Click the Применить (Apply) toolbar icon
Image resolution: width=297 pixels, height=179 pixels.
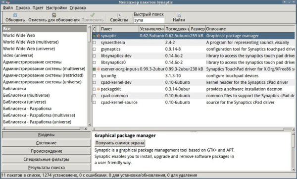(x=93, y=15)
